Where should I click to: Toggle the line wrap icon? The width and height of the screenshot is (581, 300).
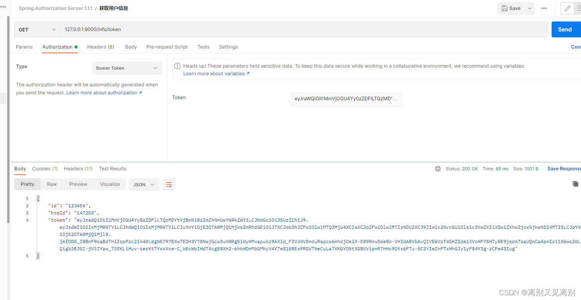[169, 185]
